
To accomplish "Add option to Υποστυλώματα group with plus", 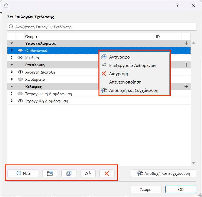I will tap(186, 43).
